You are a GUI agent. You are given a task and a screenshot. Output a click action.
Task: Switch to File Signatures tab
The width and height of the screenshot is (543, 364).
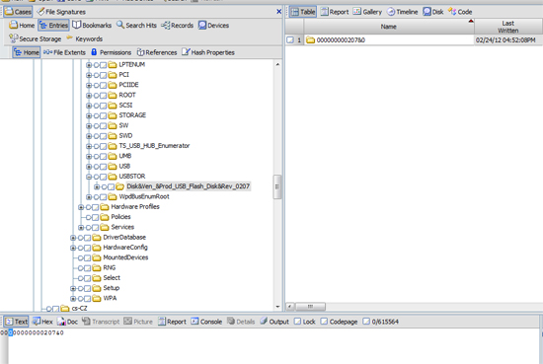(61, 12)
